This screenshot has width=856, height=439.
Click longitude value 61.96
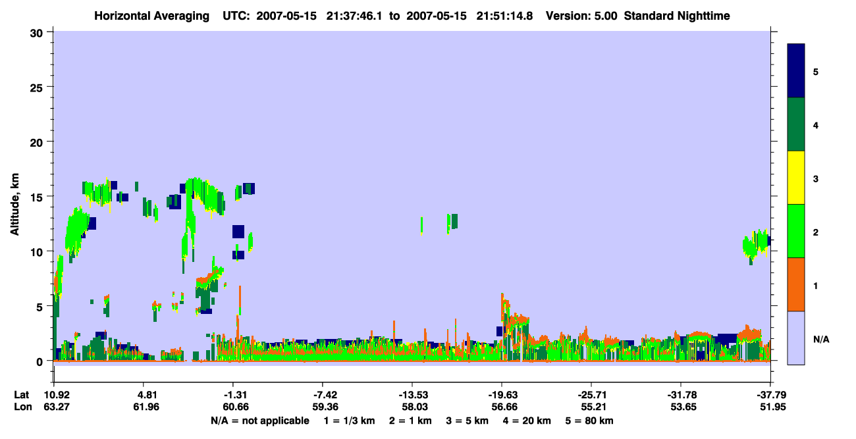146,407
